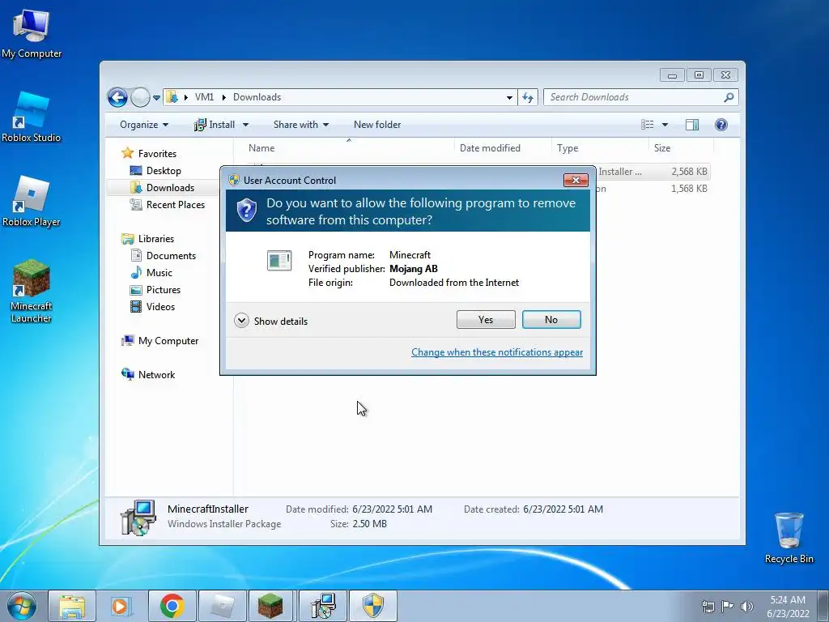Switch to the Windows Installer taskbar icon
The width and height of the screenshot is (829, 622).
[x=323, y=606]
